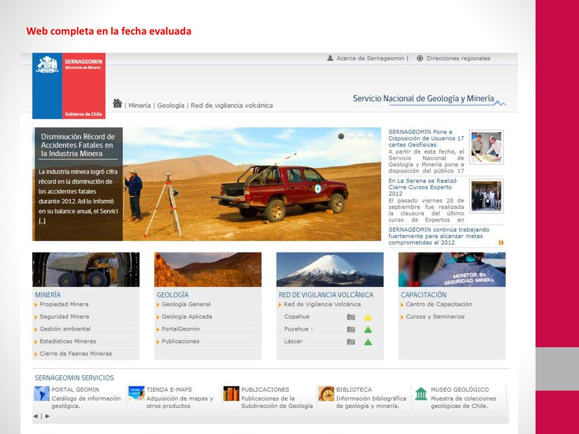Viewport: 579px width, 434px height.
Task: Click the [...] read-more link in banner
Action: pyautogui.click(x=42, y=222)
